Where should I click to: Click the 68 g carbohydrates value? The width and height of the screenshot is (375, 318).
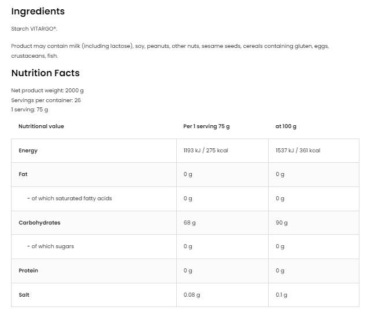coord(190,223)
